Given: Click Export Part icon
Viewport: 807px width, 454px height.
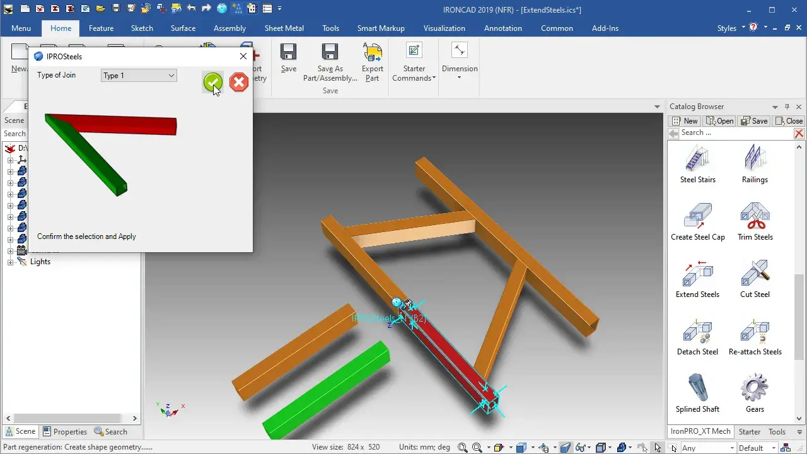Looking at the screenshot, I should coord(373,62).
